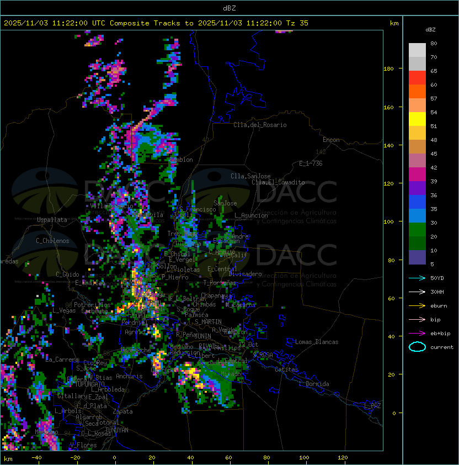The image size is (459, 465).
Task: Click the 120 km tick on bottom axis
Action: (x=343, y=458)
